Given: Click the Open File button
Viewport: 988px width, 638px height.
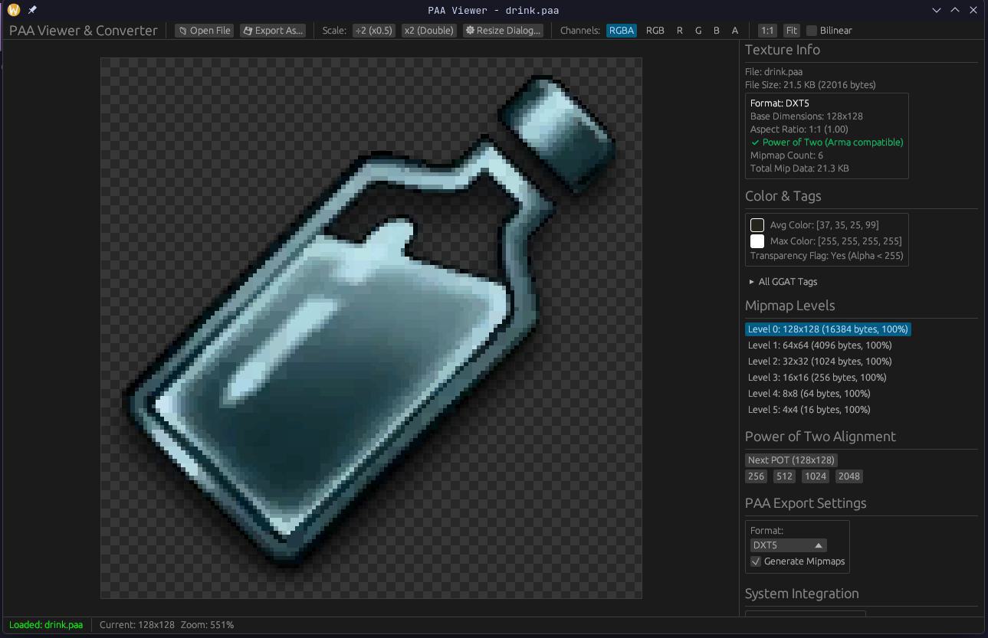Looking at the screenshot, I should tap(204, 31).
